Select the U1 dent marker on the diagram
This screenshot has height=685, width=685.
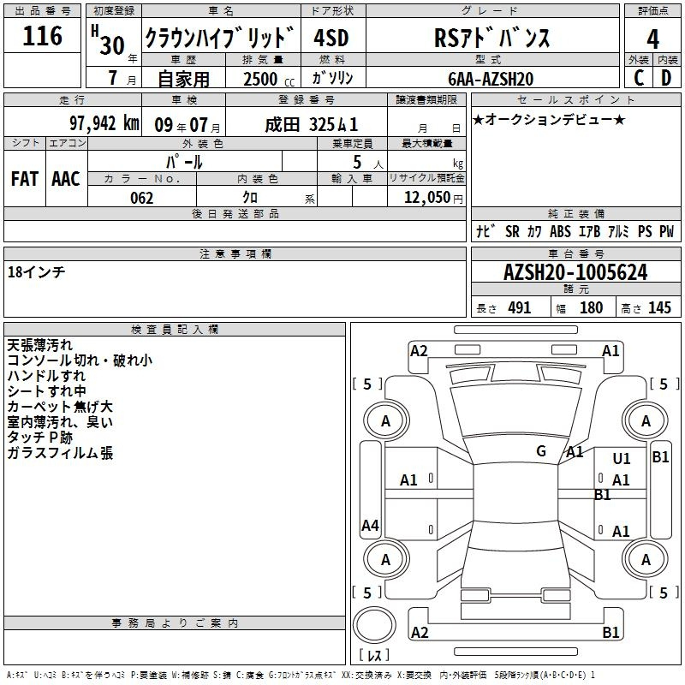click(x=622, y=459)
